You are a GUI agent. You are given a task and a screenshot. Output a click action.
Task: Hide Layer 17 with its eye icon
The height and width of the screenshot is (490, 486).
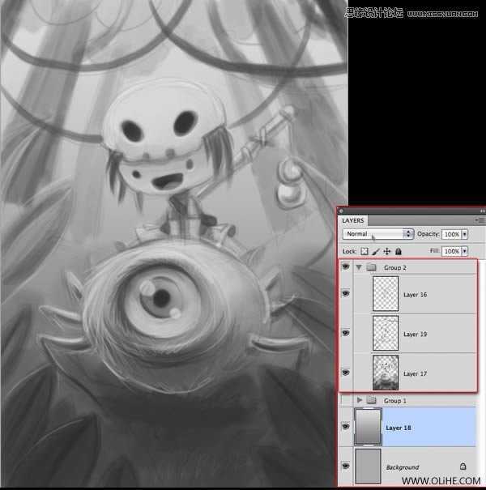tap(346, 373)
